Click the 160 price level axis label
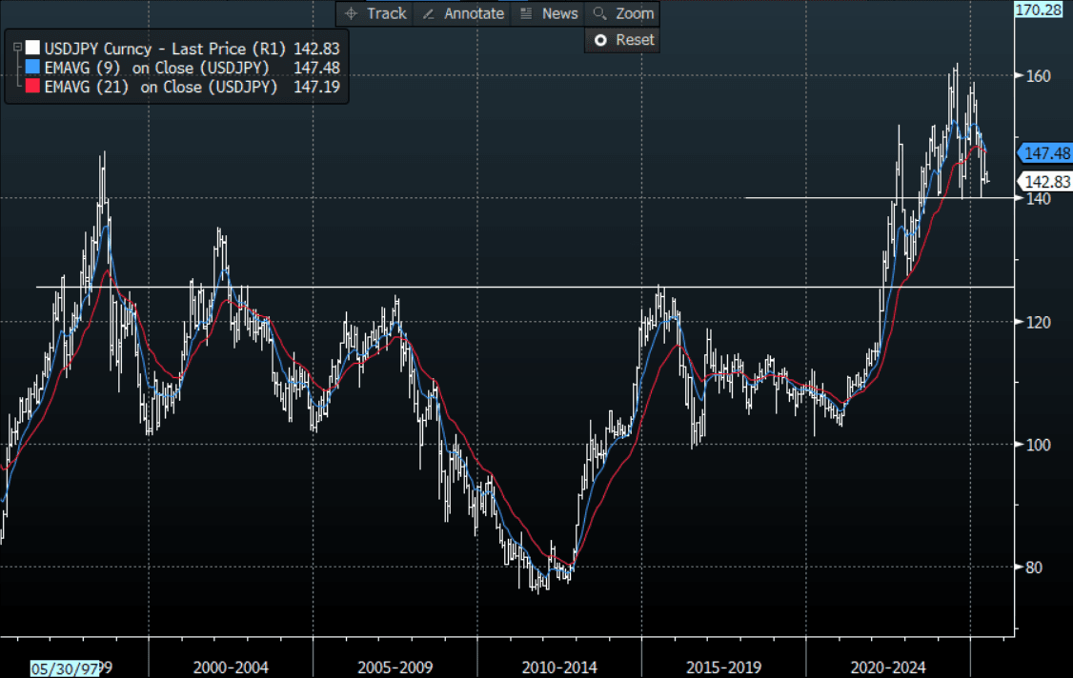1073x678 pixels. (1030, 75)
